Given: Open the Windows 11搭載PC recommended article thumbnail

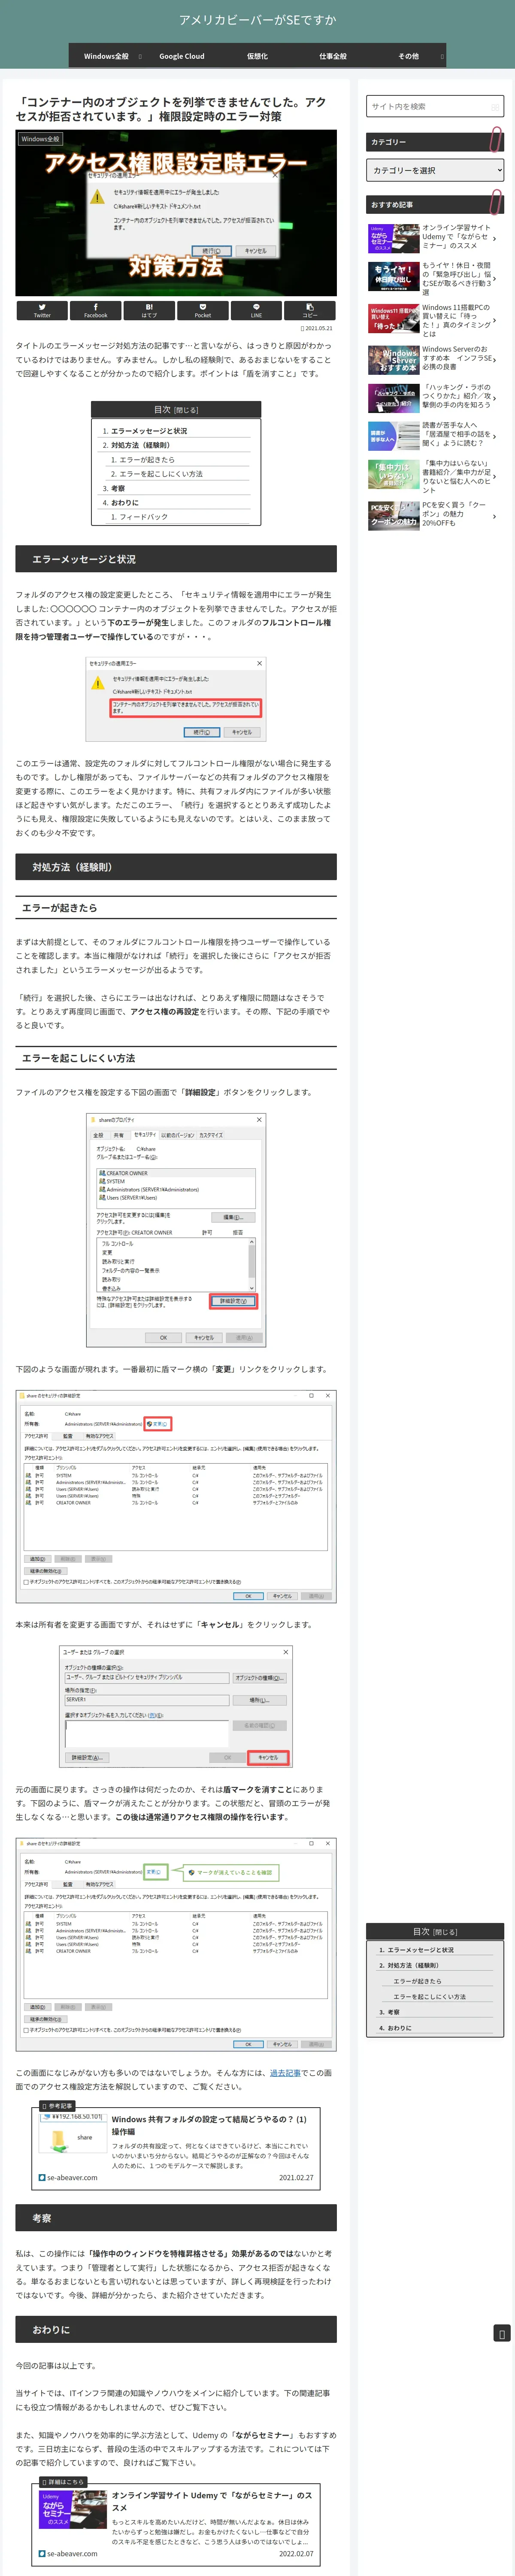Looking at the screenshot, I should (393, 320).
